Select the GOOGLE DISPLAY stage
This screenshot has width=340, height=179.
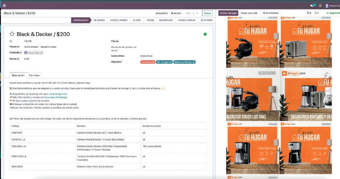(187, 20)
